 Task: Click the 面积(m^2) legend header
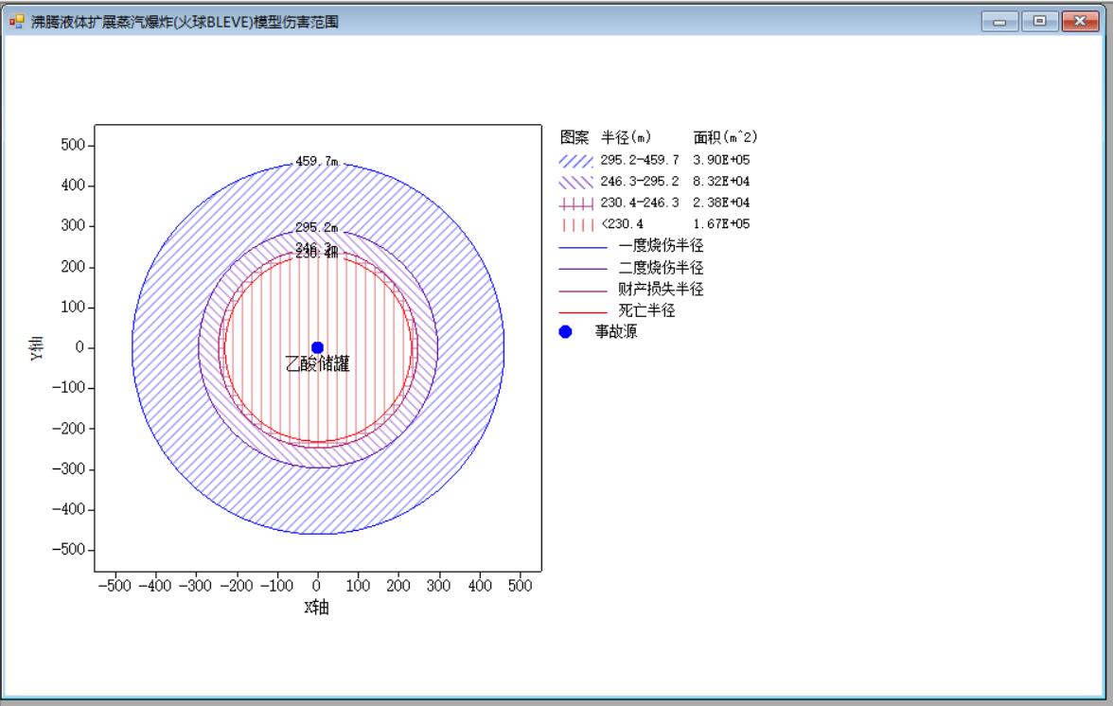(725, 137)
